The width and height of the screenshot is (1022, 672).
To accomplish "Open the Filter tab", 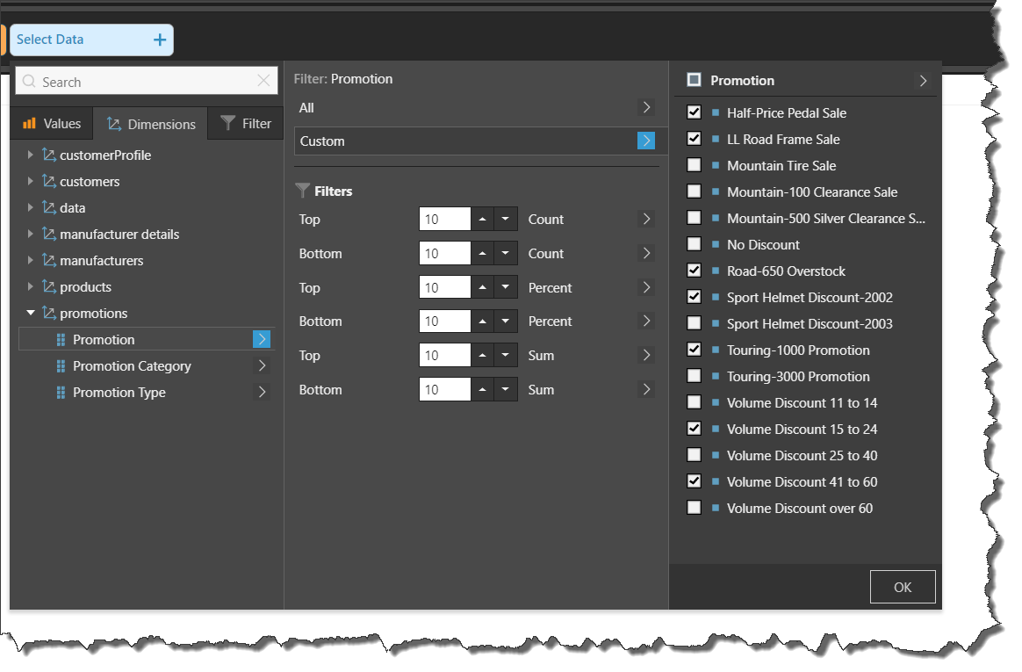I will click(246, 124).
